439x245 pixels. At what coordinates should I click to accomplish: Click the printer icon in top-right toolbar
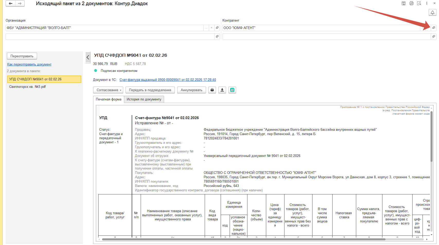pyautogui.click(x=411, y=3)
